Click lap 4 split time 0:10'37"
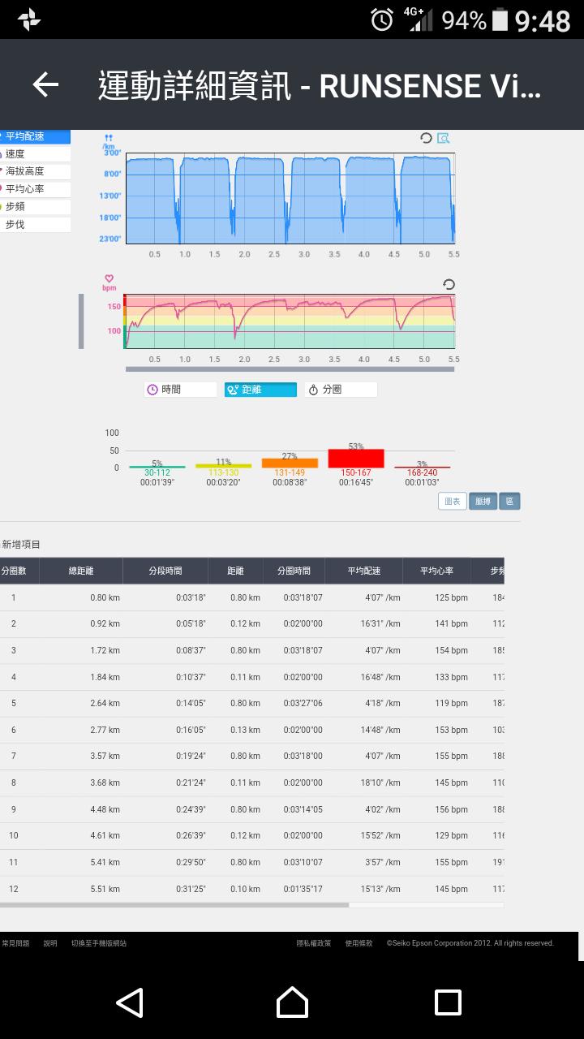584x1039 pixels. pyautogui.click(x=191, y=677)
